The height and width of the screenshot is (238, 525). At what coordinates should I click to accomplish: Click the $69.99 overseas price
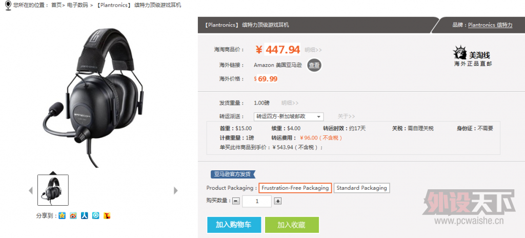[x=266, y=79]
